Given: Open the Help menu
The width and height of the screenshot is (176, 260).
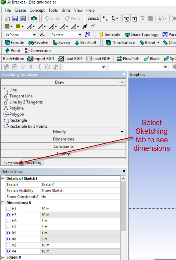Looking at the screenshot, I should coord(90,10).
